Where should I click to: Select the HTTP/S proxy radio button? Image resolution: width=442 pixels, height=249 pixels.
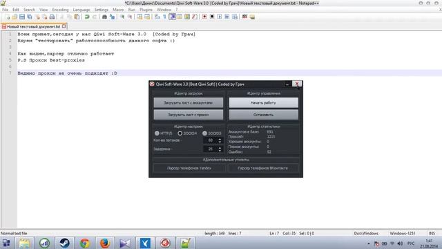point(157,133)
